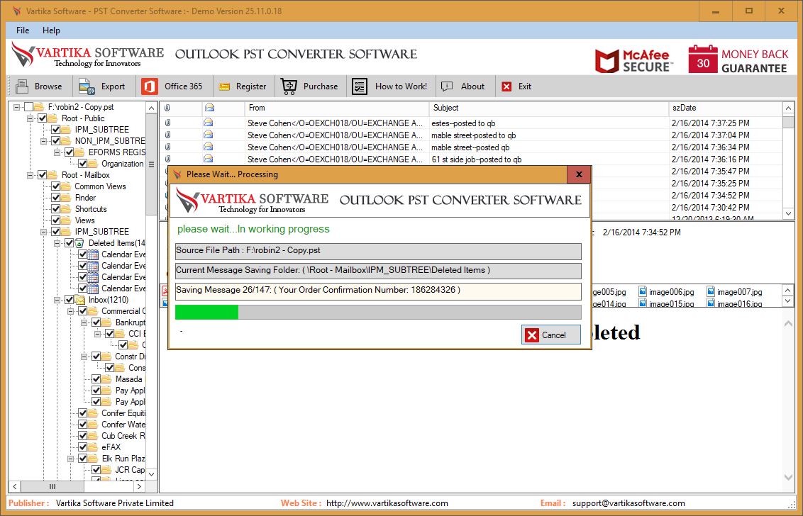The height and width of the screenshot is (516, 803).
Task: Click the envelope column header icon
Action: click(209, 108)
